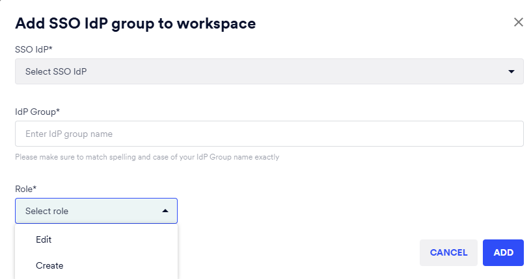The image size is (531, 279).
Task: Click the Select role placeholder text
Action: 47,211
